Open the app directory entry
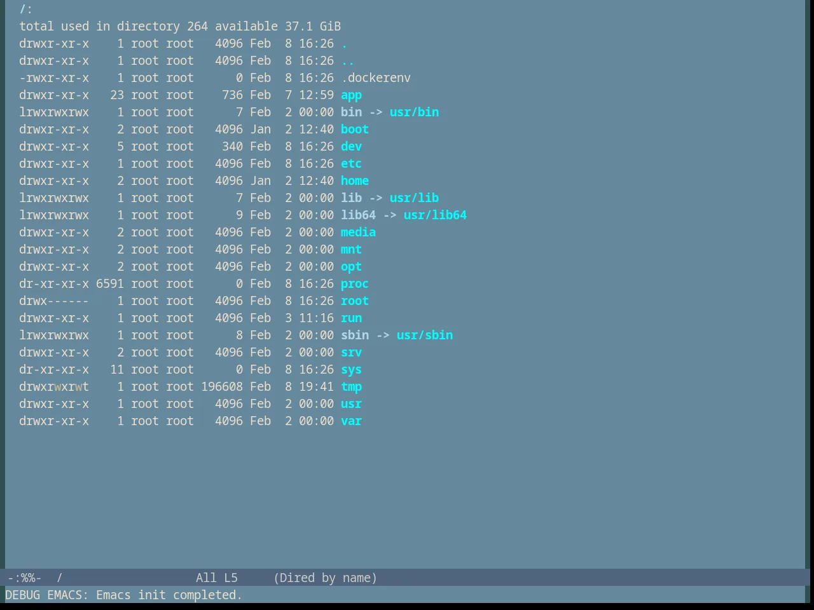This screenshot has width=814, height=610. (x=351, y=95)
